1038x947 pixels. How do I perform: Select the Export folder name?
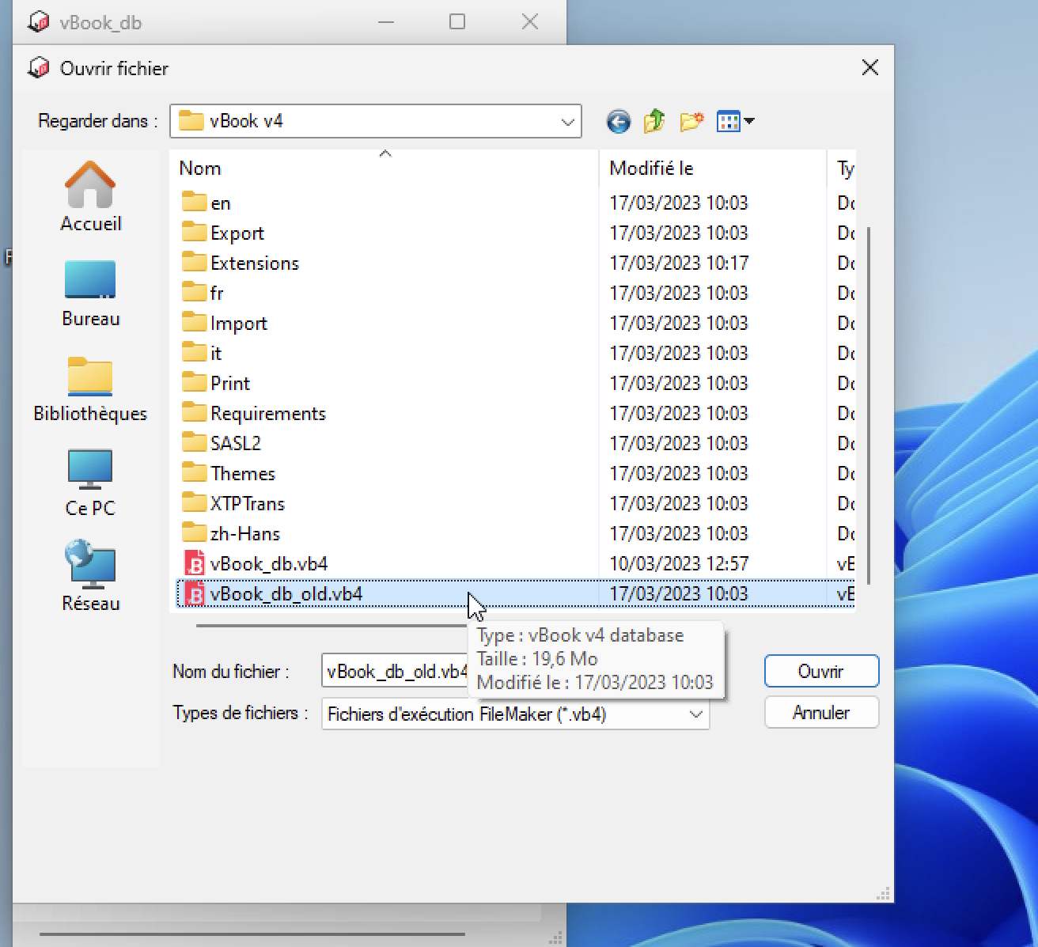tap(237, 233)
